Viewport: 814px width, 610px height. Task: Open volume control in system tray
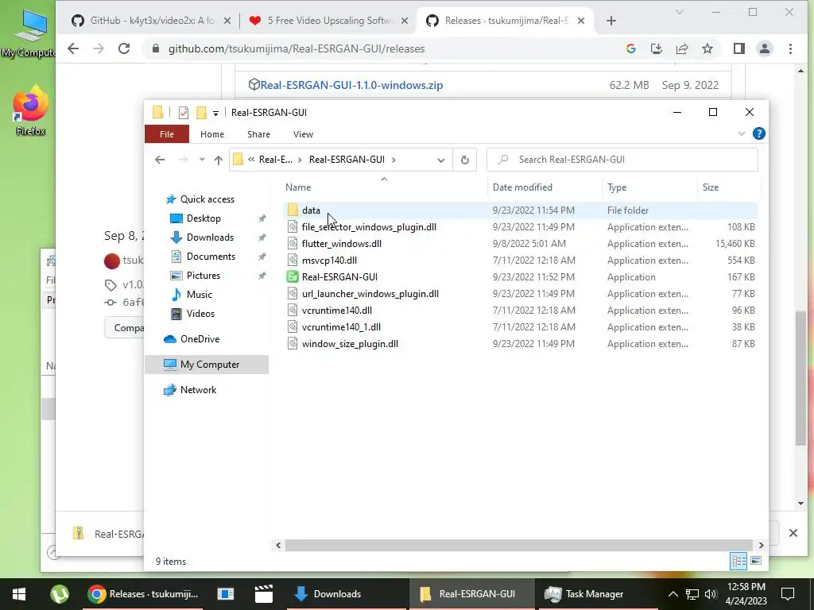click(711, 594)
